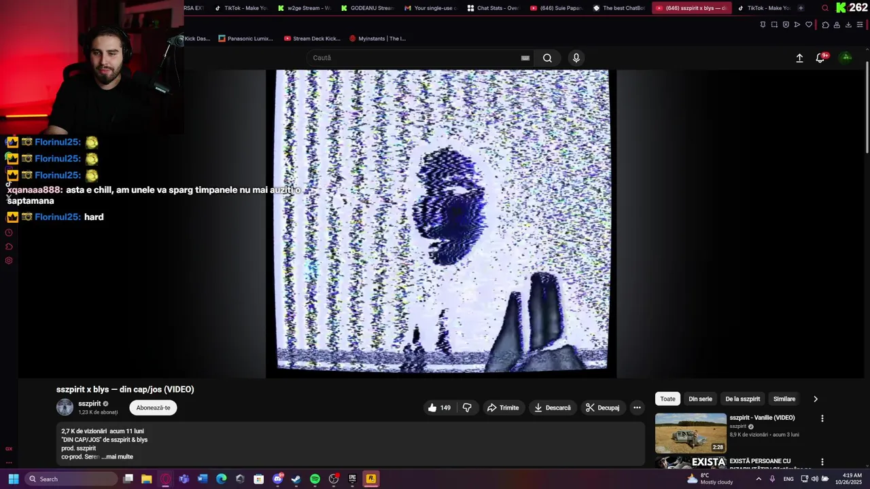870x489 pixels.
Task: Like the video with thumbs up
Action: click(x=439, y=407)
